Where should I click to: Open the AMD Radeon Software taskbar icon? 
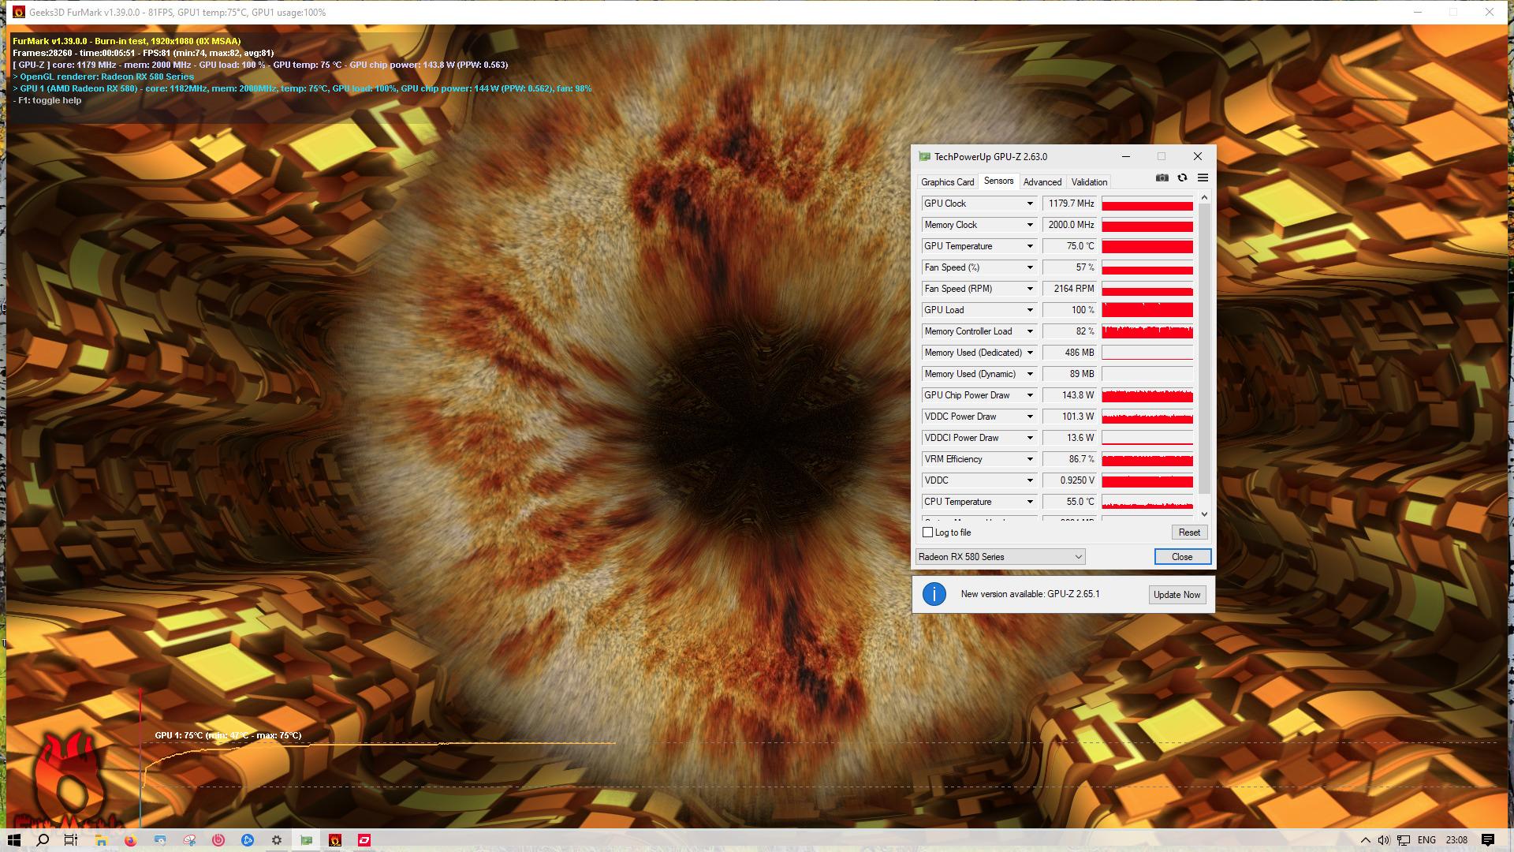(364, 840)
